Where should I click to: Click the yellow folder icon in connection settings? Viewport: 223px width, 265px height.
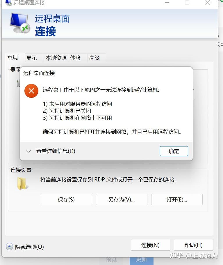(x=23, y=183)
